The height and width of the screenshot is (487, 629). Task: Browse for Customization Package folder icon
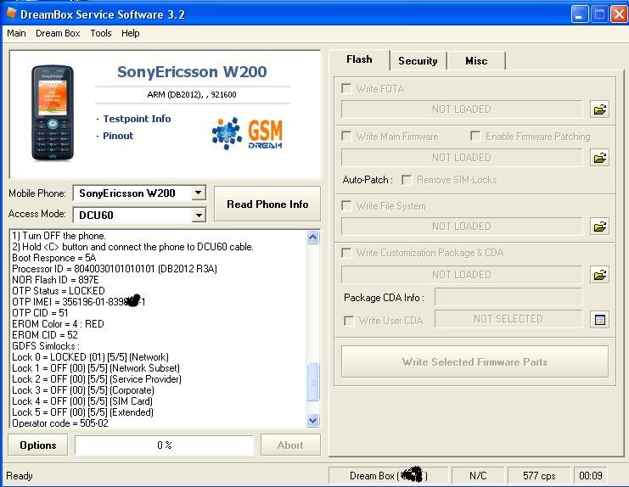[x=600, y=275]
